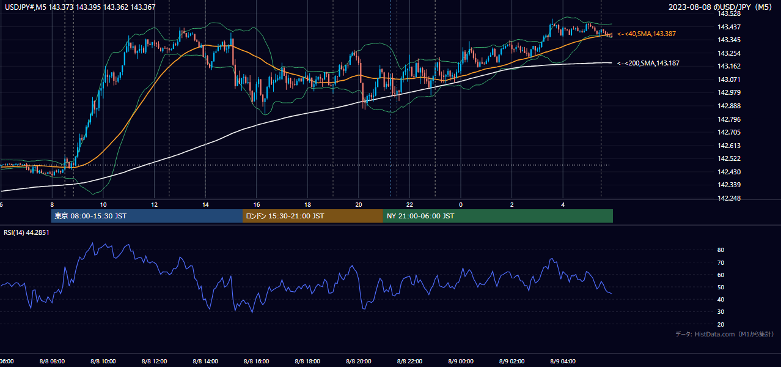Click the 8/8 20:00 date label
This screenshot has width=781, height=367.
coord(358,361)
